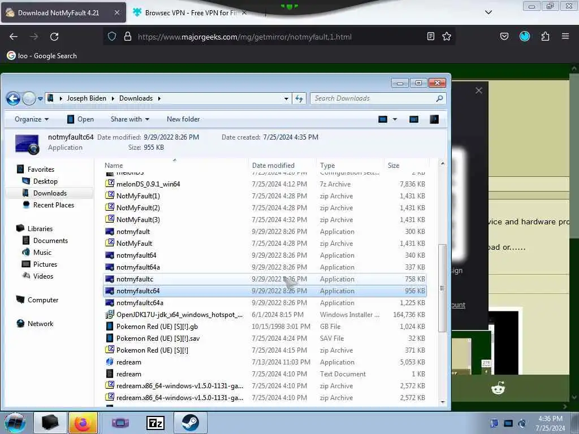Click the search magnifier in Search Downloads
The width and height of the screenshot is (579, 434).
(439, 98)
